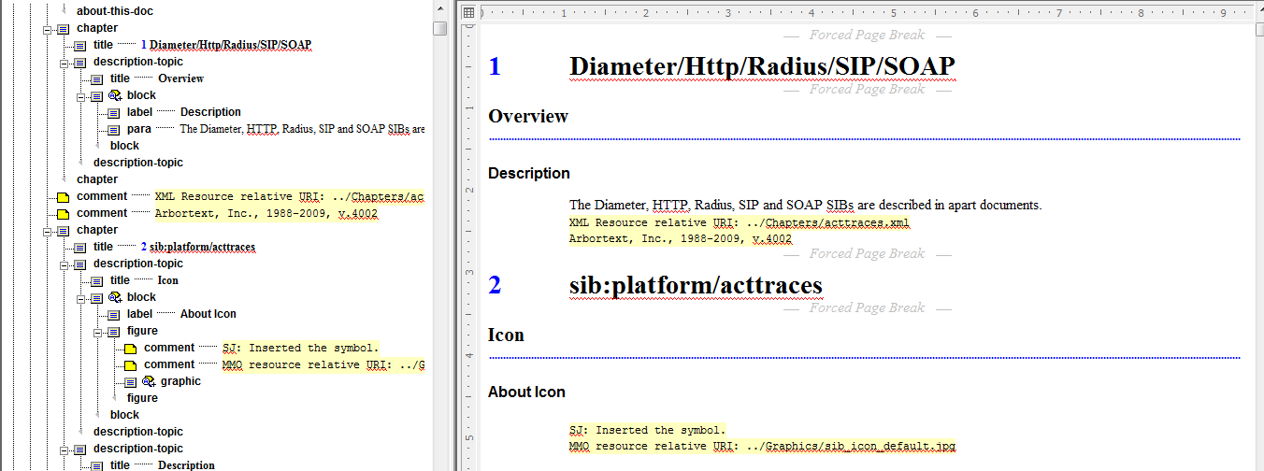Screen dimensions: 1264x471
Task: Collapse the description-topic containing title Icon
Action: pyautogui.click(x=64, y=264)
